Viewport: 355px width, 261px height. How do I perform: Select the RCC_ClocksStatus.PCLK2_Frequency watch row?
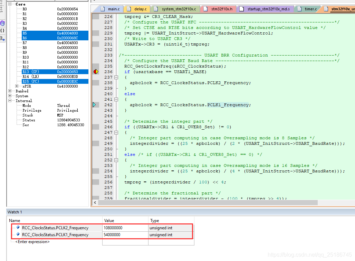[102, 228]
